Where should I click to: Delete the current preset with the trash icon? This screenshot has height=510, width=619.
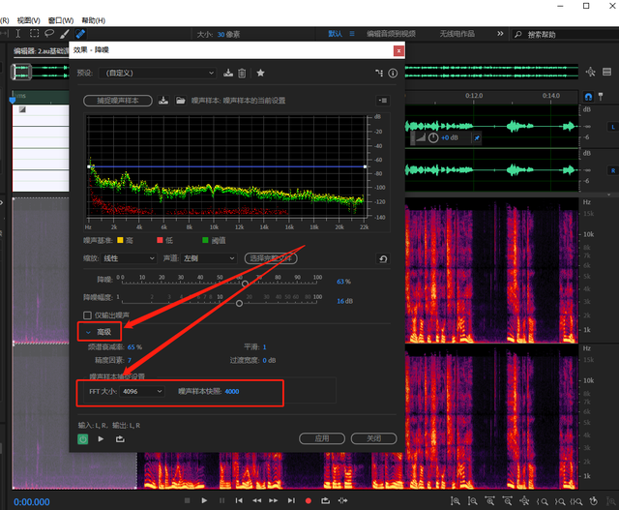coord(242,73)
